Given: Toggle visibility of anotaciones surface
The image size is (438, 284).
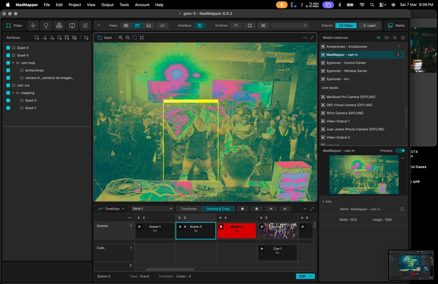Looking at the screenshot, I should click(8, 70).
